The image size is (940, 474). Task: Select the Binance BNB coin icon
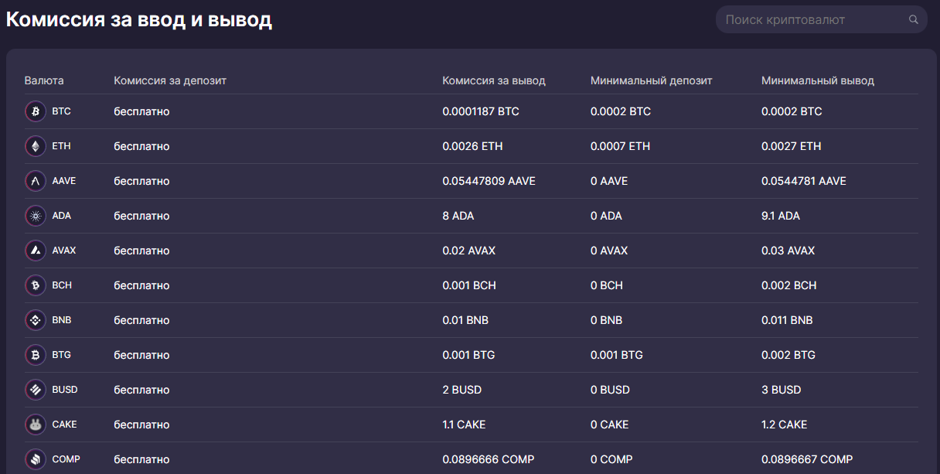pos(36,320)
